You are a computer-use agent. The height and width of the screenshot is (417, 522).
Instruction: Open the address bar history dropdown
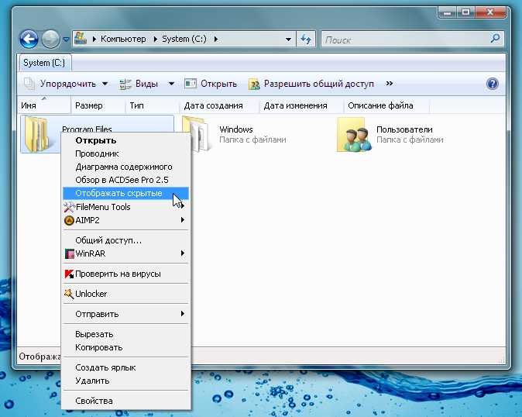click(x=288, y=40)
